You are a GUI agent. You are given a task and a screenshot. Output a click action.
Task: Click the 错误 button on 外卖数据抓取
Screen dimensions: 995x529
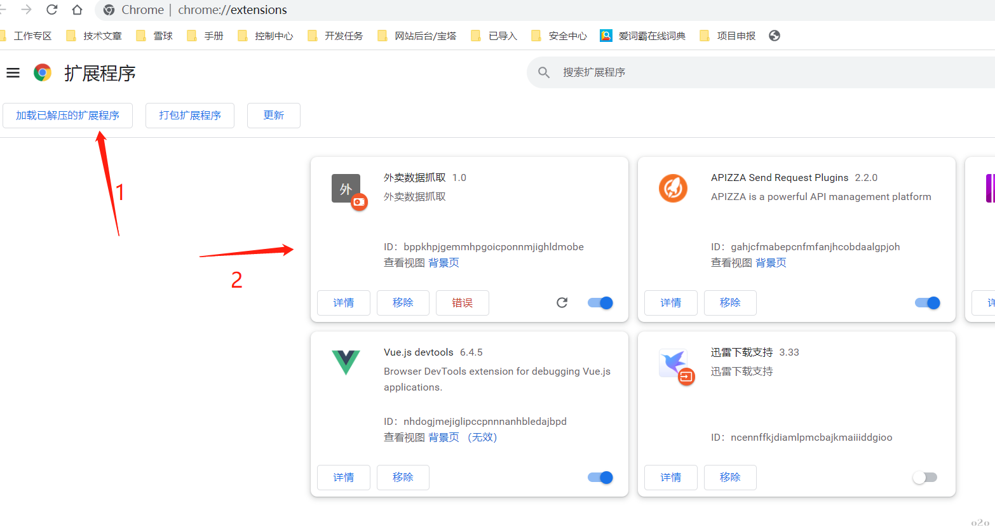[x=462, y=303]
